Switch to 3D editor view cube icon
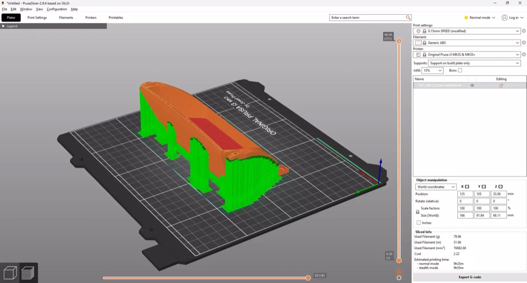This screenshot has width=527, height=283. [9, 272]
